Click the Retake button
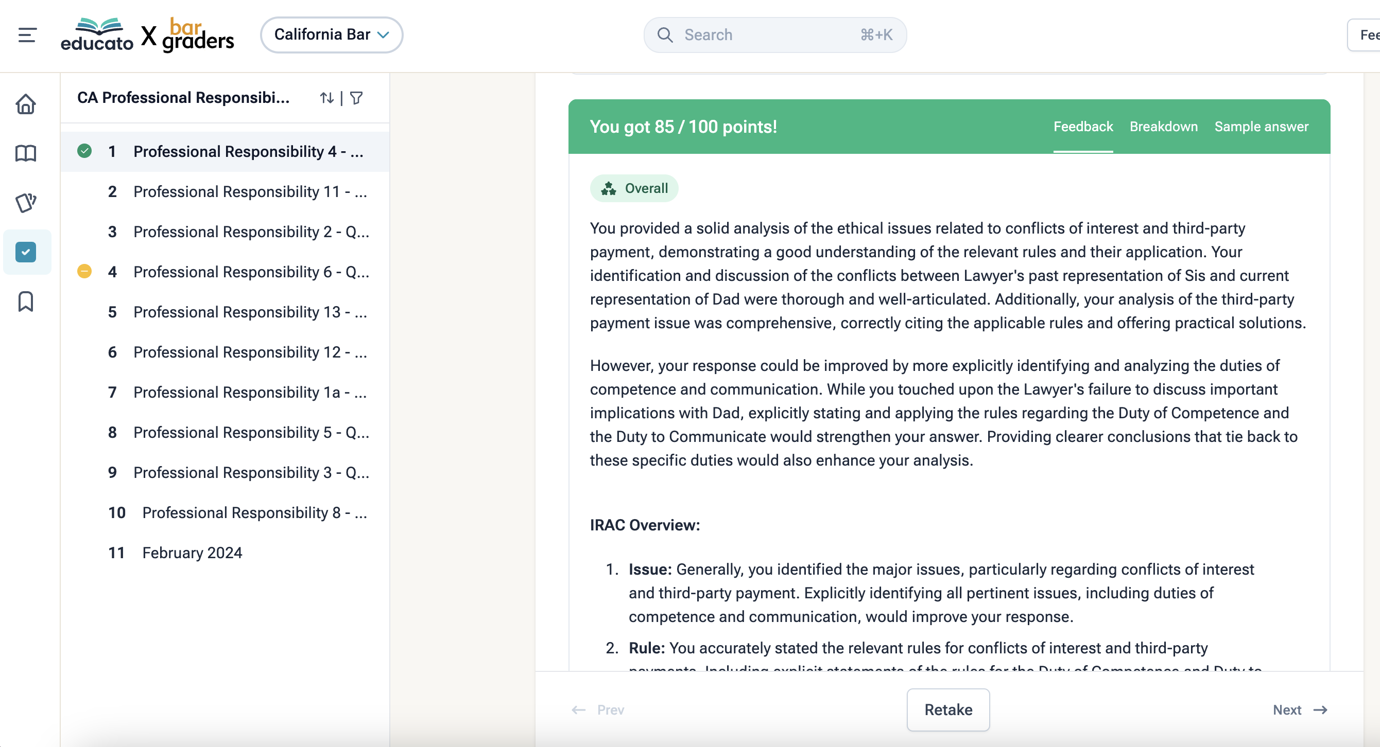1380x747 pixels. [947, 709]
